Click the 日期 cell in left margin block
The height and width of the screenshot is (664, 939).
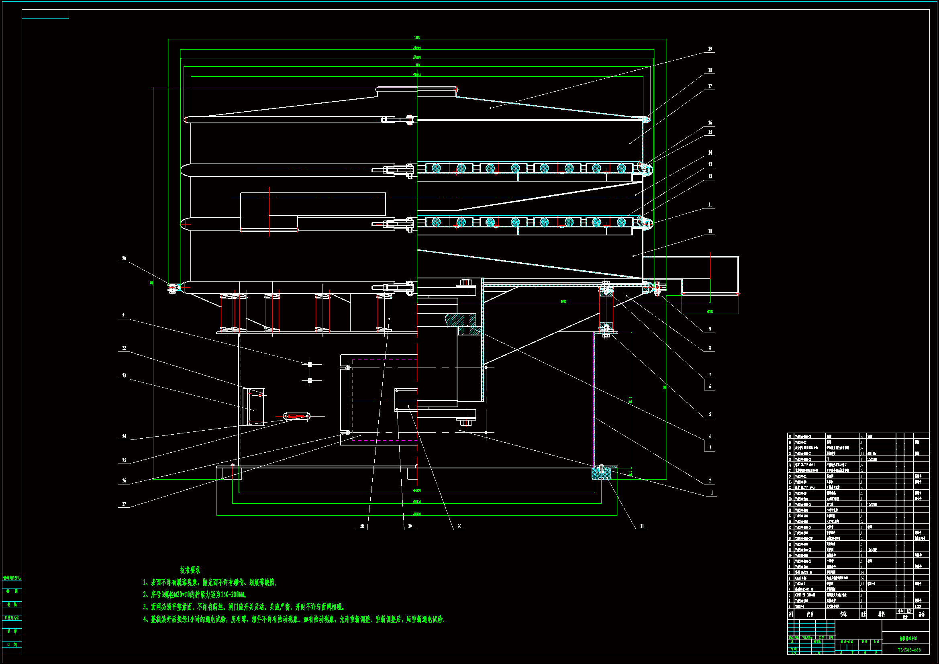pos(12,644)
